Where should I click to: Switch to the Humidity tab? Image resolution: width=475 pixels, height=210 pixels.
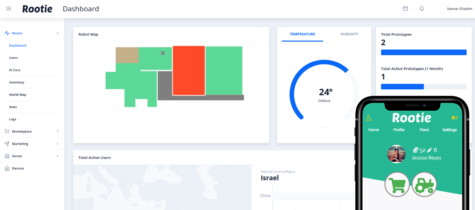pos(349,34)
